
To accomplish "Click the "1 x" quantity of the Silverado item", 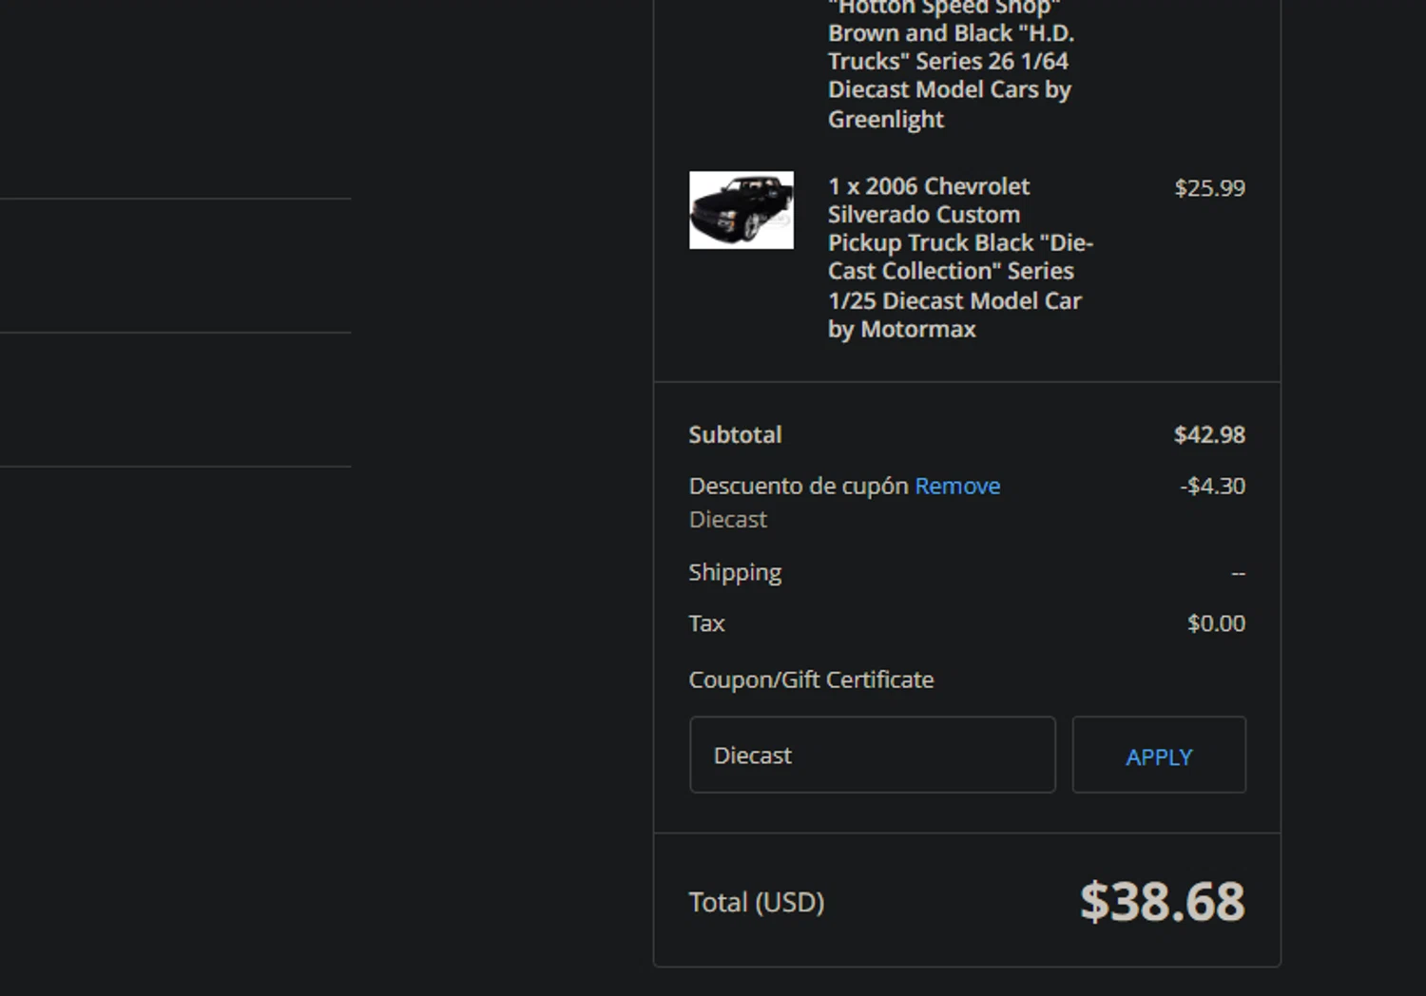I will [843, 186].
